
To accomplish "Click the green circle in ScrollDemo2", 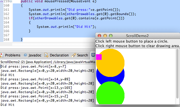I will tap(110, 93).
